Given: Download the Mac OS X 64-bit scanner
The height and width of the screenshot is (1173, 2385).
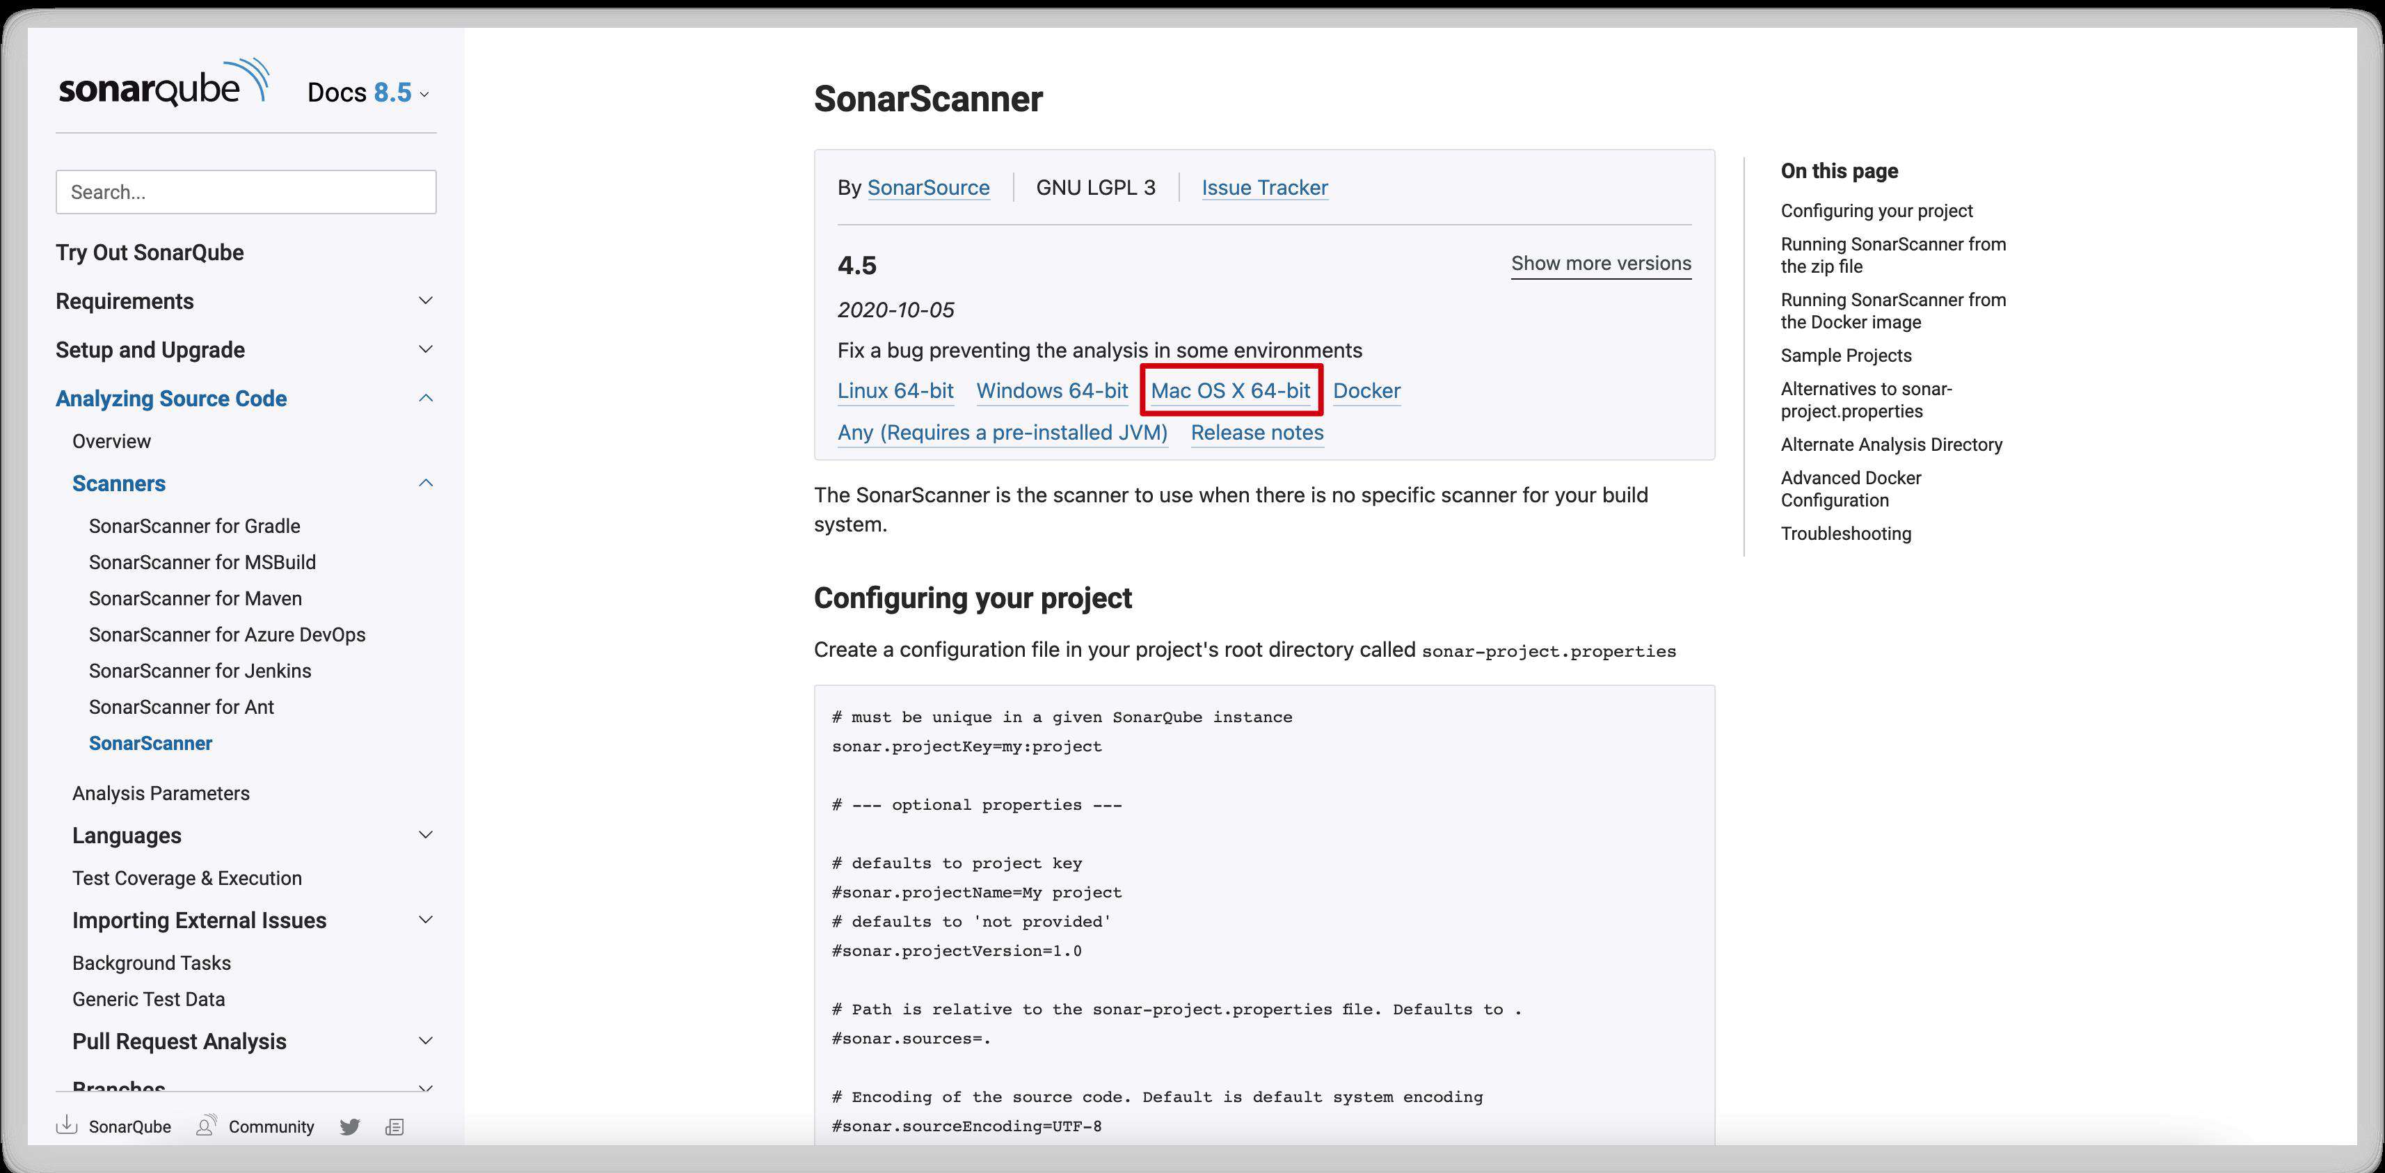Looking at the screenshot, I should [1231, 391].
